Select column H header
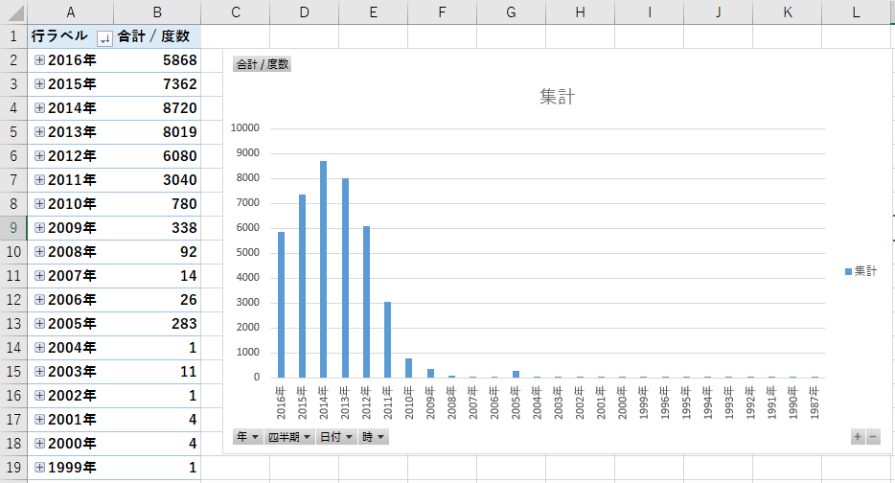The height and width of the screenshot is (483, 895). pos(580,11)
